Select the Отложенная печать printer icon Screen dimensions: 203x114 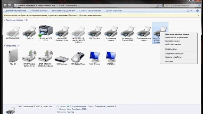point(111,32)
